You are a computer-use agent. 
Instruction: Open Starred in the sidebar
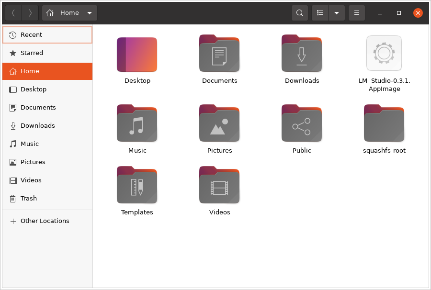pyautogui.click(x=47, y=53)
